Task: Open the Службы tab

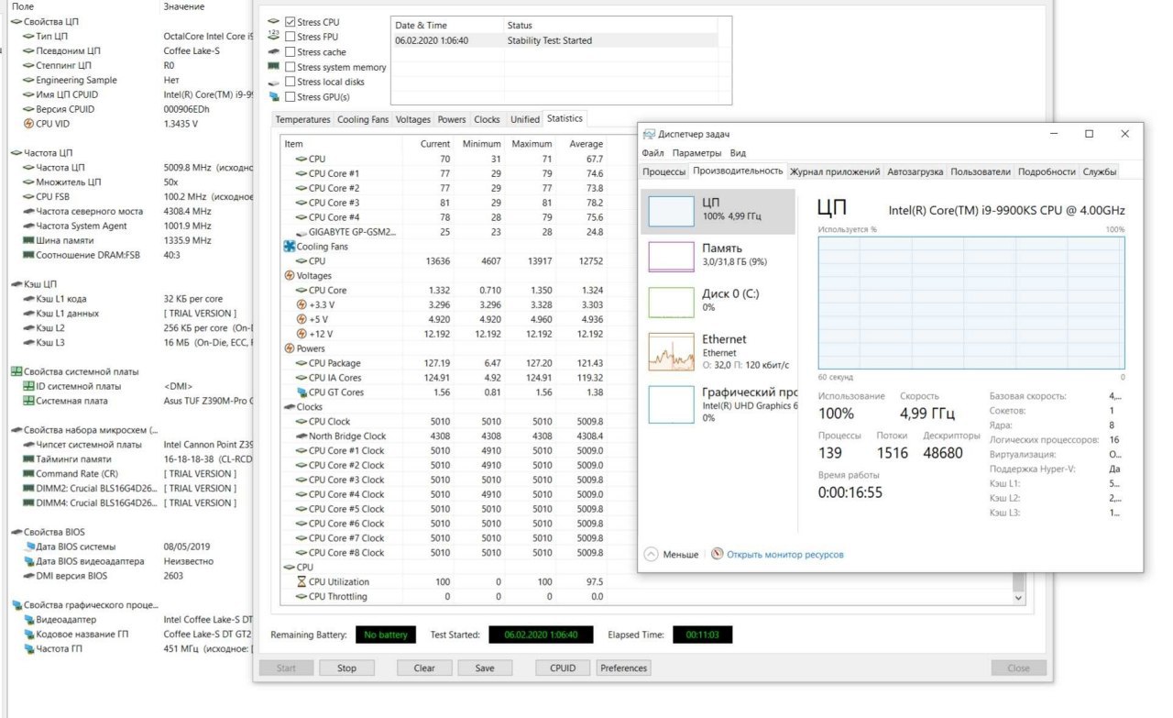Action: click(1100, 171)
